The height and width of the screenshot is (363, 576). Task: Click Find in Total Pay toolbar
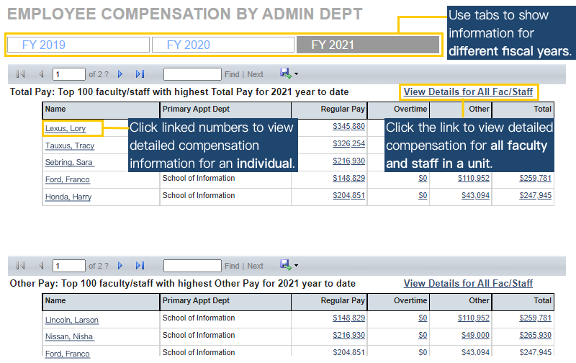[232, 74]
